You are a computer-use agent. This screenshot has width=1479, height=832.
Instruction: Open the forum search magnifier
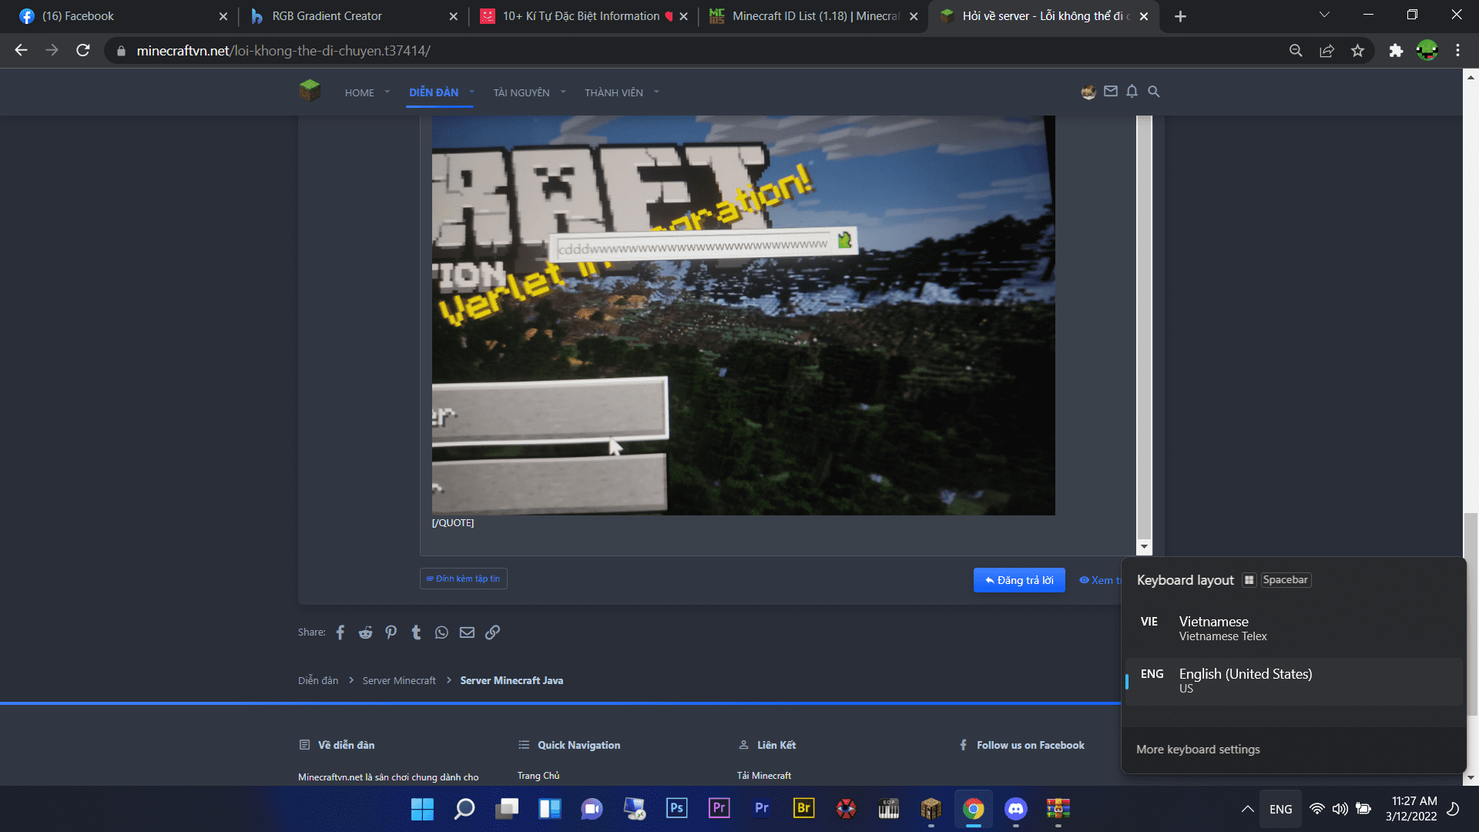[1154, 92]
